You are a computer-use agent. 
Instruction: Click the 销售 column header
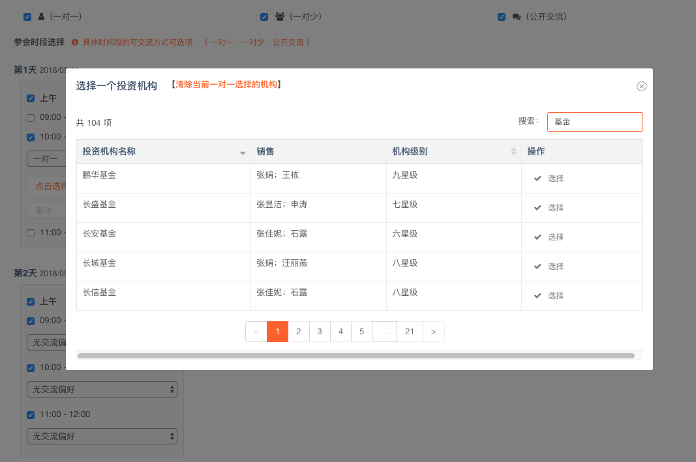[x=319, y=152]
